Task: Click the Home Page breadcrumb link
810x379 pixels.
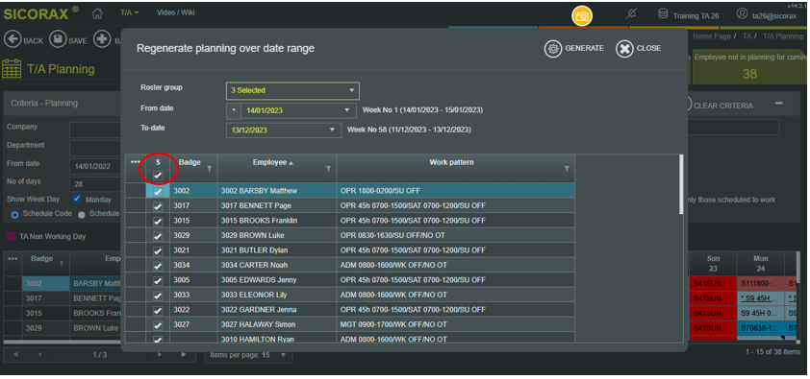Action: 711,36
